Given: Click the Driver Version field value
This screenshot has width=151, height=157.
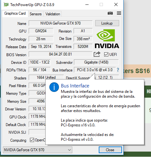Looking at the screenshot, I should click(37, 109).
